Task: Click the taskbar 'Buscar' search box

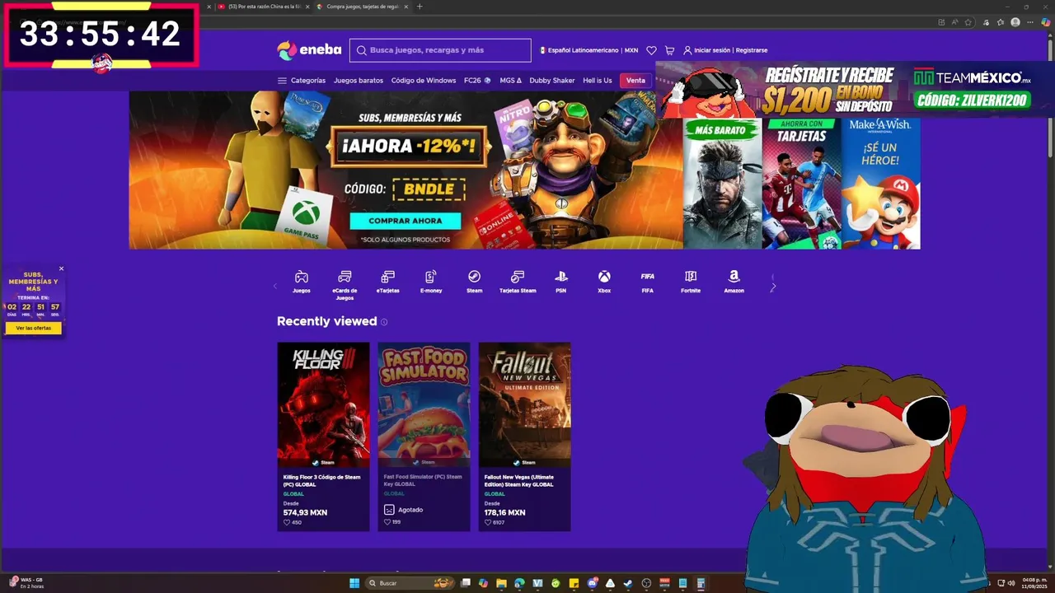Action: (409, 583)
